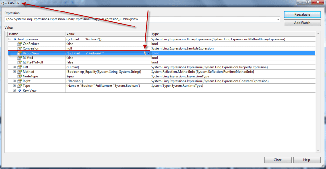Viewport: 326px width, 169px height.
Task: Click the Value column header
Action: pos(107,34)
